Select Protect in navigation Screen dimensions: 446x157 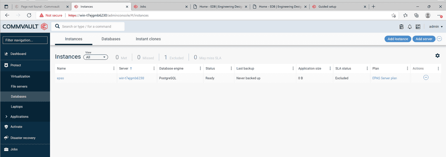coord(16,65)
